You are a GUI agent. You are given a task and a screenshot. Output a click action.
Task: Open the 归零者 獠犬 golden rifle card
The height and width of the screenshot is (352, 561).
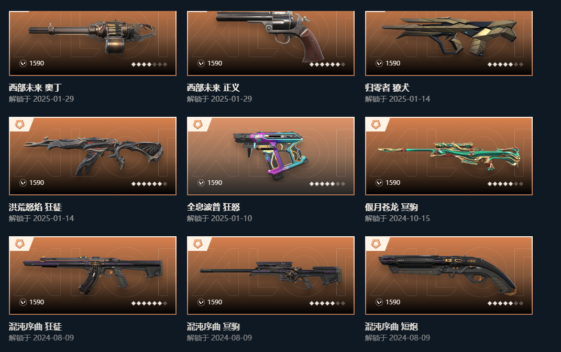point(449,43)
